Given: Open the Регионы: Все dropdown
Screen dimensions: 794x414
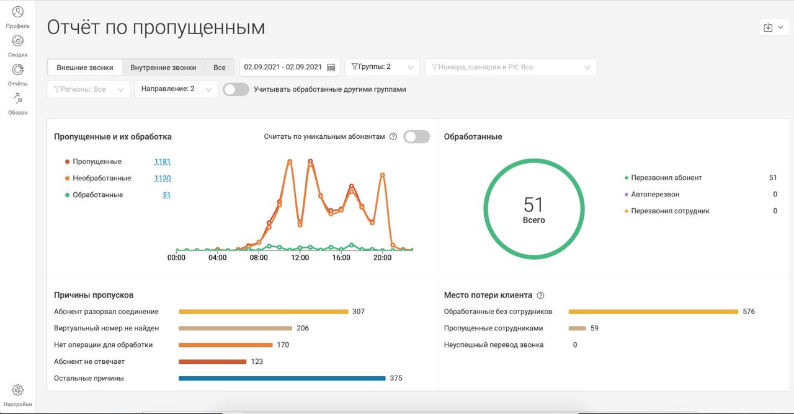Looking at the screenshot, I should pos(89,89).
